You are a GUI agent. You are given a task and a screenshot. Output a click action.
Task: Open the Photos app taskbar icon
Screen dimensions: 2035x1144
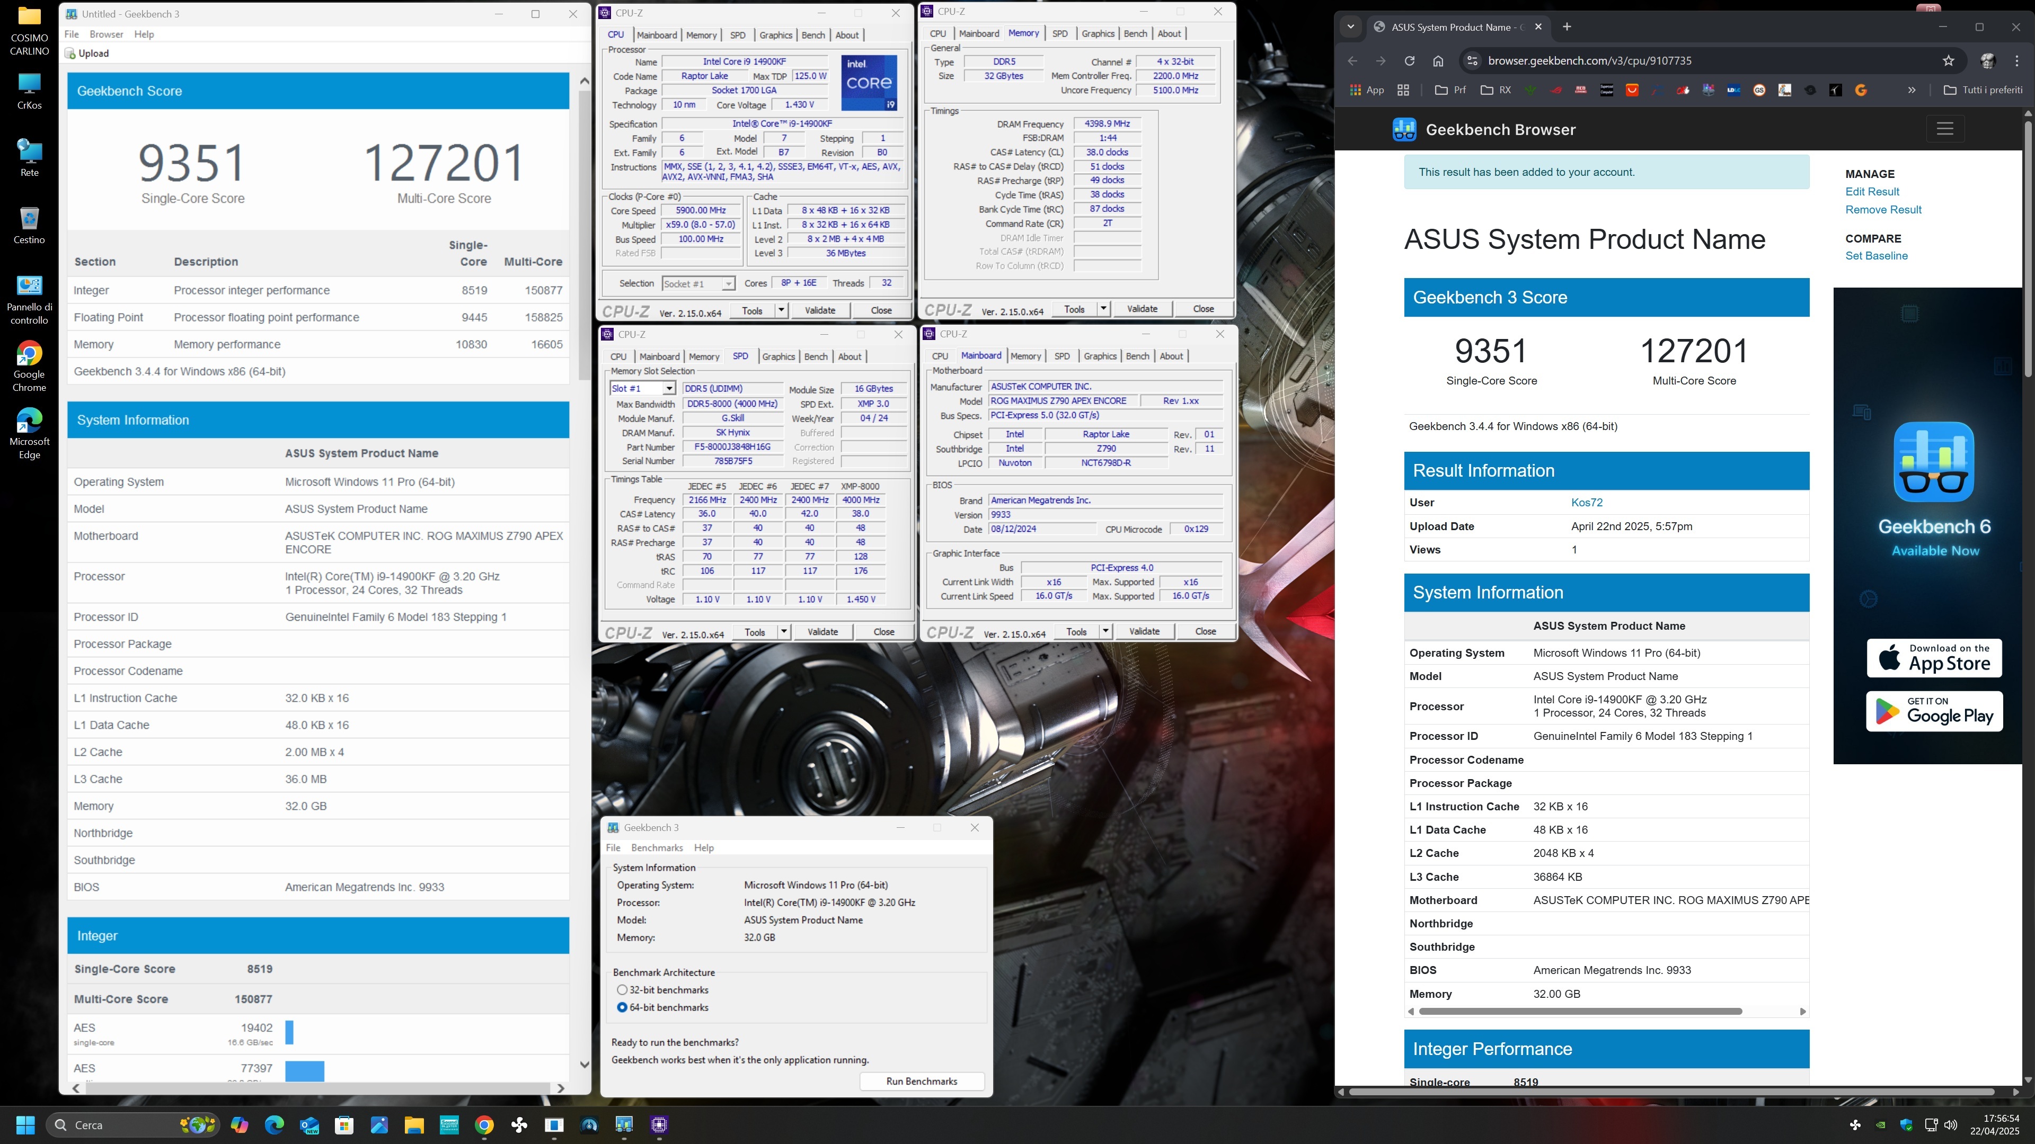[379, 1124]
